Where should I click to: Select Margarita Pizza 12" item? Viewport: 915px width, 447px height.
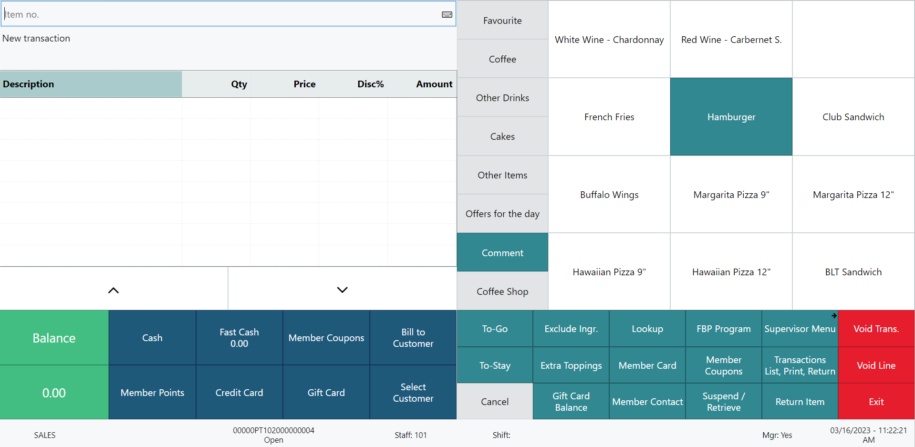pos(853,195)
